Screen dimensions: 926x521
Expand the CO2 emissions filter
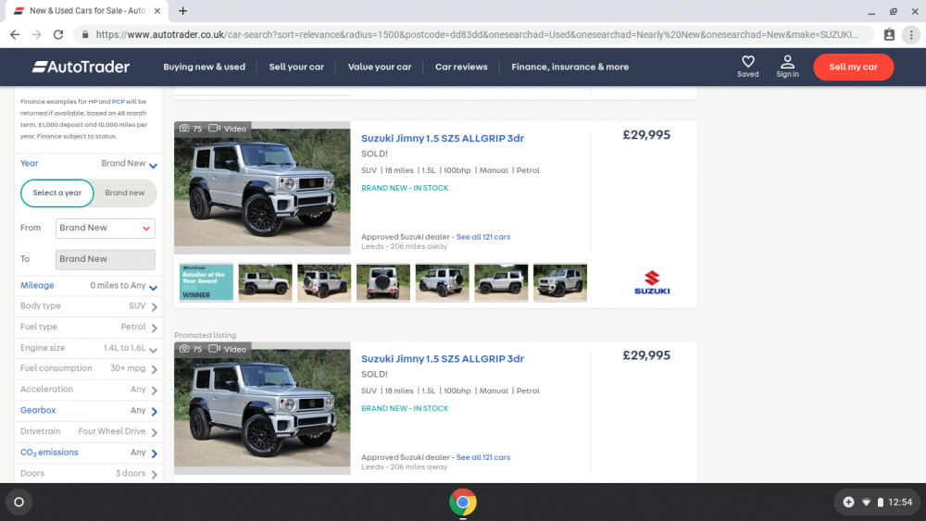89,453
